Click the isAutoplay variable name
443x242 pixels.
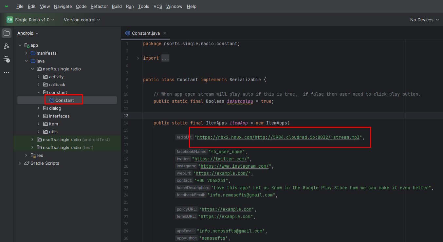coord(240,101)
